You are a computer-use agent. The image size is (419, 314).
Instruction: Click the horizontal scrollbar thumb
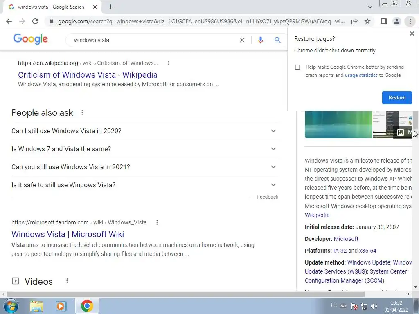pyautogui.click(x=185, y=294)
